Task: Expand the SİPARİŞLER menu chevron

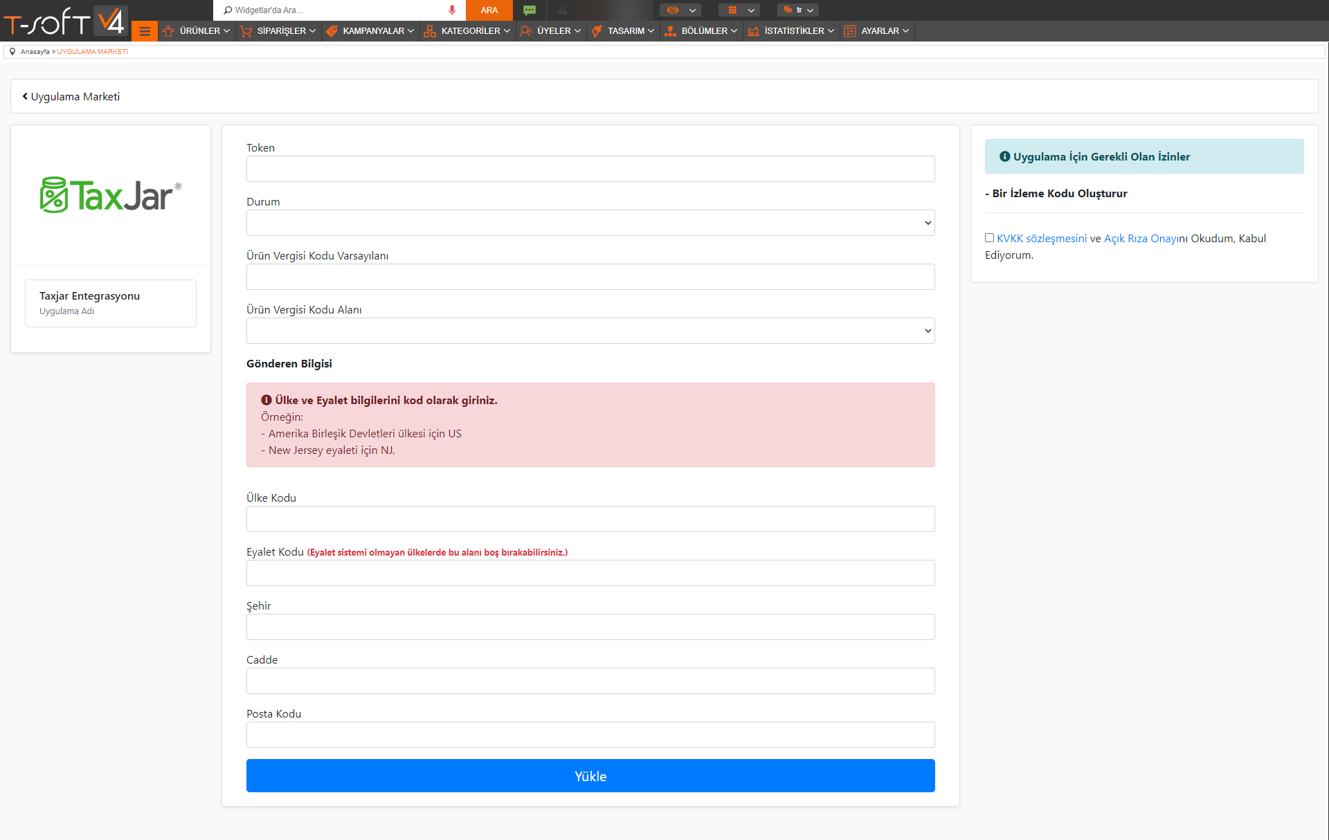Action: tap(312, 31)
